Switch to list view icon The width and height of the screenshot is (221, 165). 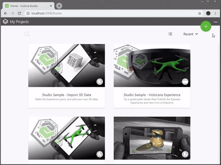click(170, 34)
